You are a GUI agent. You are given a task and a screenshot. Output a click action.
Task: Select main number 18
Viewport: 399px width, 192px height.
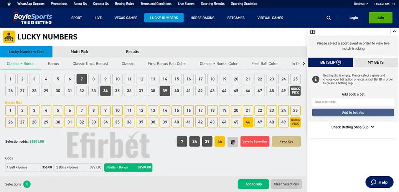pos(213,79)
